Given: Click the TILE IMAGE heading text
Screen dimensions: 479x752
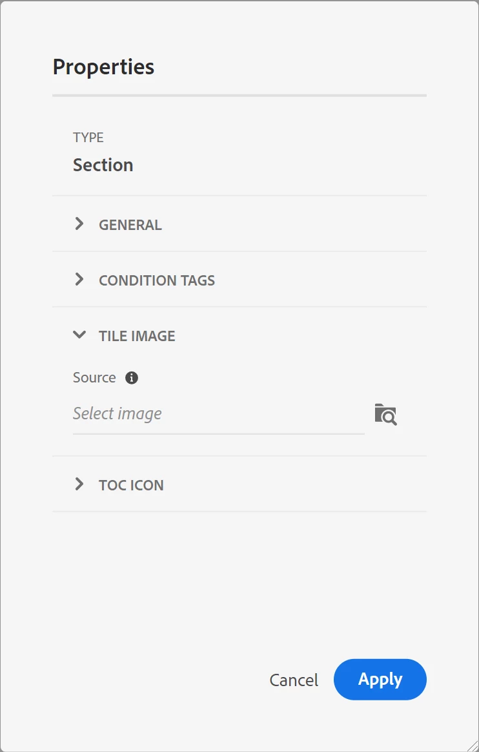Looking at the screenshot, I should (x=137, y=336).
